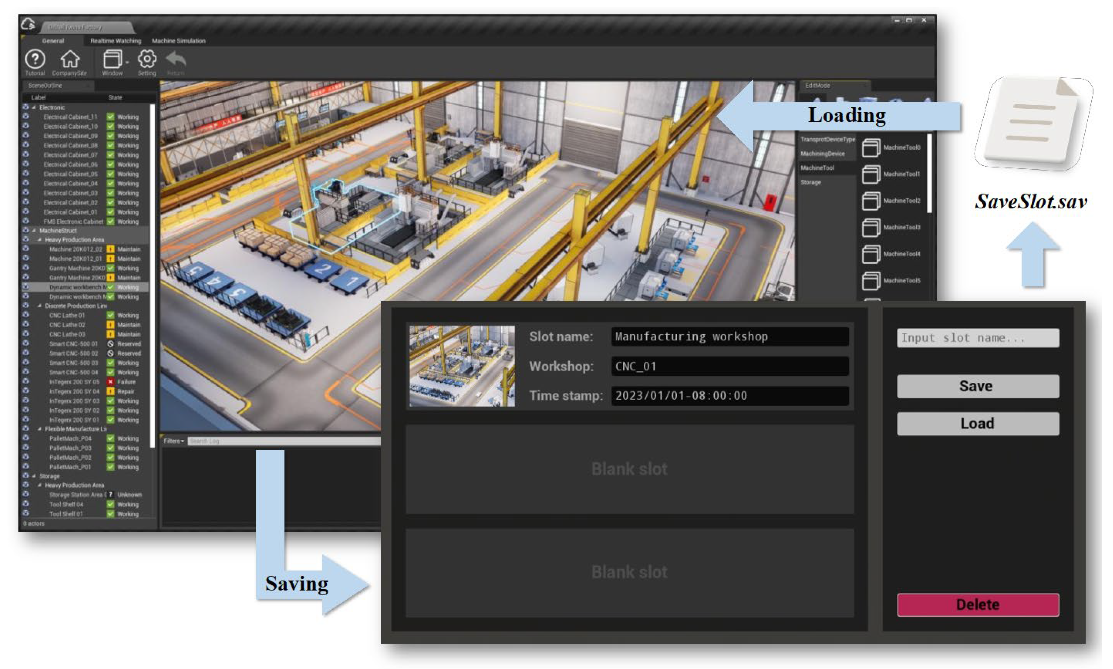The image size is (1113, 669).
Task: Toggle visibility eye for CNC Lathe 01
Action: click(26, 315)
